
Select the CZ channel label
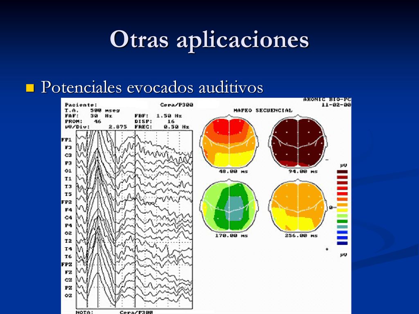point(68,280)
